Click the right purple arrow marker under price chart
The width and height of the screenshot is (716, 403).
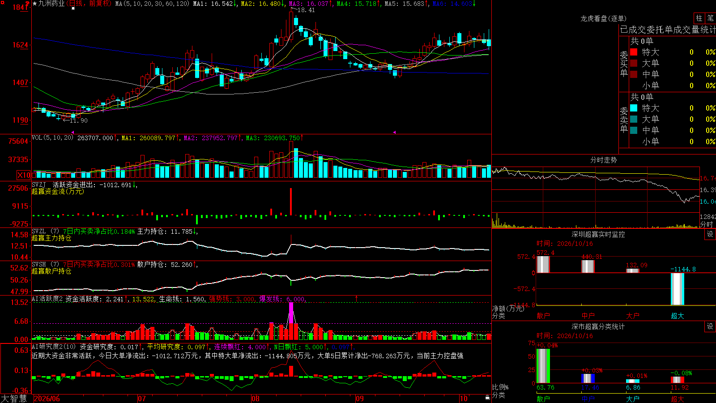point(394,132)
